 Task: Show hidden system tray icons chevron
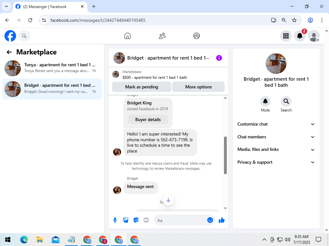264,240
